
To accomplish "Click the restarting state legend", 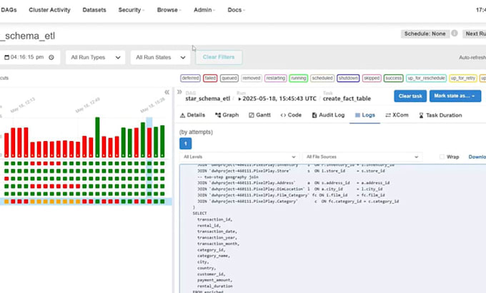I will 276,78.
